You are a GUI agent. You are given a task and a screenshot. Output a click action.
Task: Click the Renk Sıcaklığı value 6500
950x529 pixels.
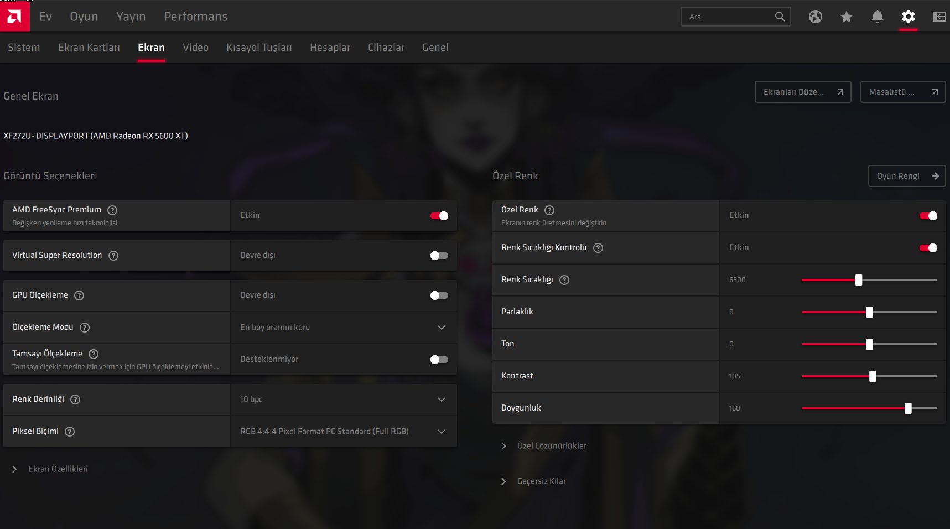[x=737, y=280]
